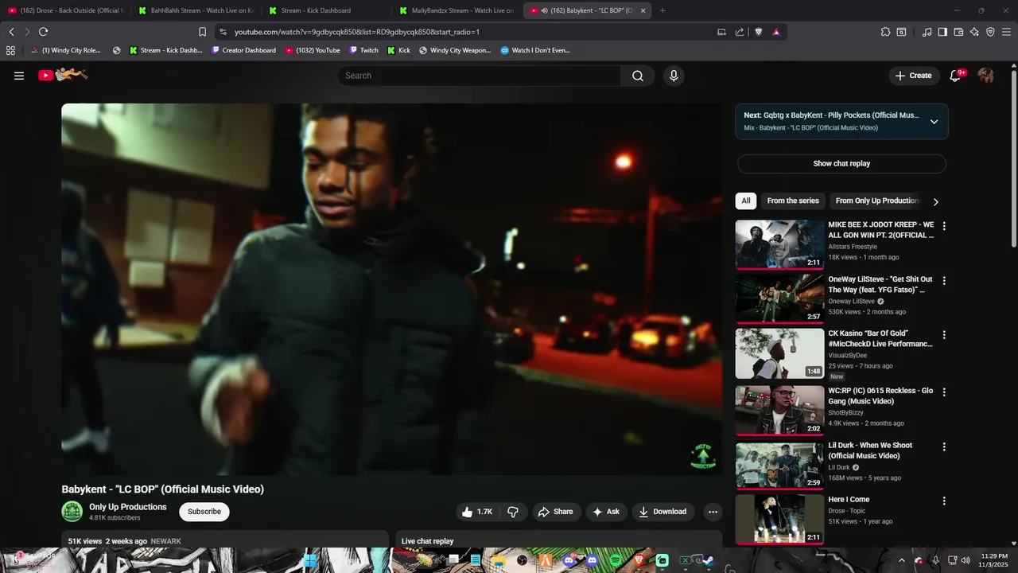Open options for MIKE BEE X JODOT KREEP video
The width and height of the screenshot is (1018, 573).
[944, 227]
